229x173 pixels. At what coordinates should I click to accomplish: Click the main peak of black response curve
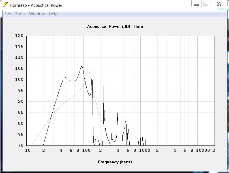82,67
